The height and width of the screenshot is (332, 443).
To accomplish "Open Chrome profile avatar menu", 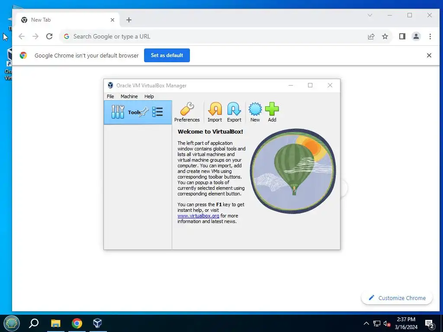I will [x=416, y=36].
